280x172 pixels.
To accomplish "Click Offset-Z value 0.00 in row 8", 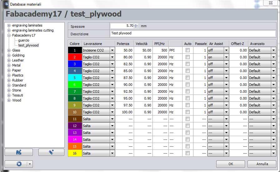I will 238,98.
